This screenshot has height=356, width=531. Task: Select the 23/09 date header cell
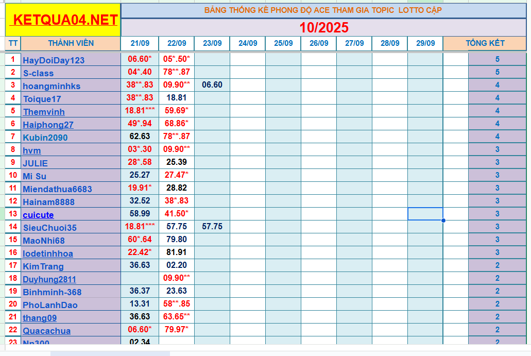pyautogui.click(x=212, y=43)
